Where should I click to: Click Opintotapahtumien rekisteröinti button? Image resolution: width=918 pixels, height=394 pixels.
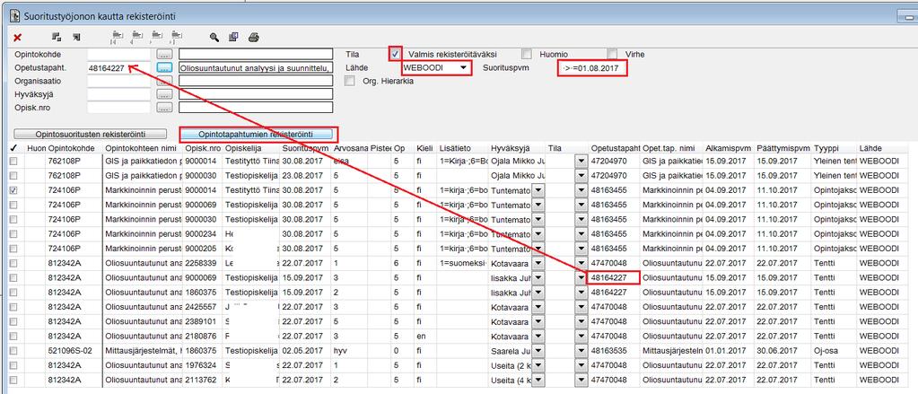(x=258, y=134)
